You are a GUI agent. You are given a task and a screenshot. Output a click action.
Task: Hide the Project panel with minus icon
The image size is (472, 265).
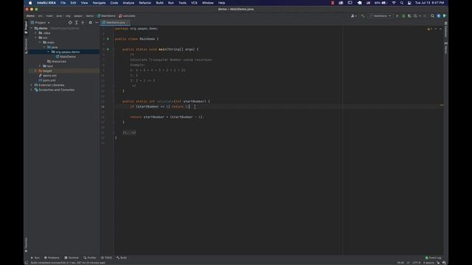coord(97,23)
